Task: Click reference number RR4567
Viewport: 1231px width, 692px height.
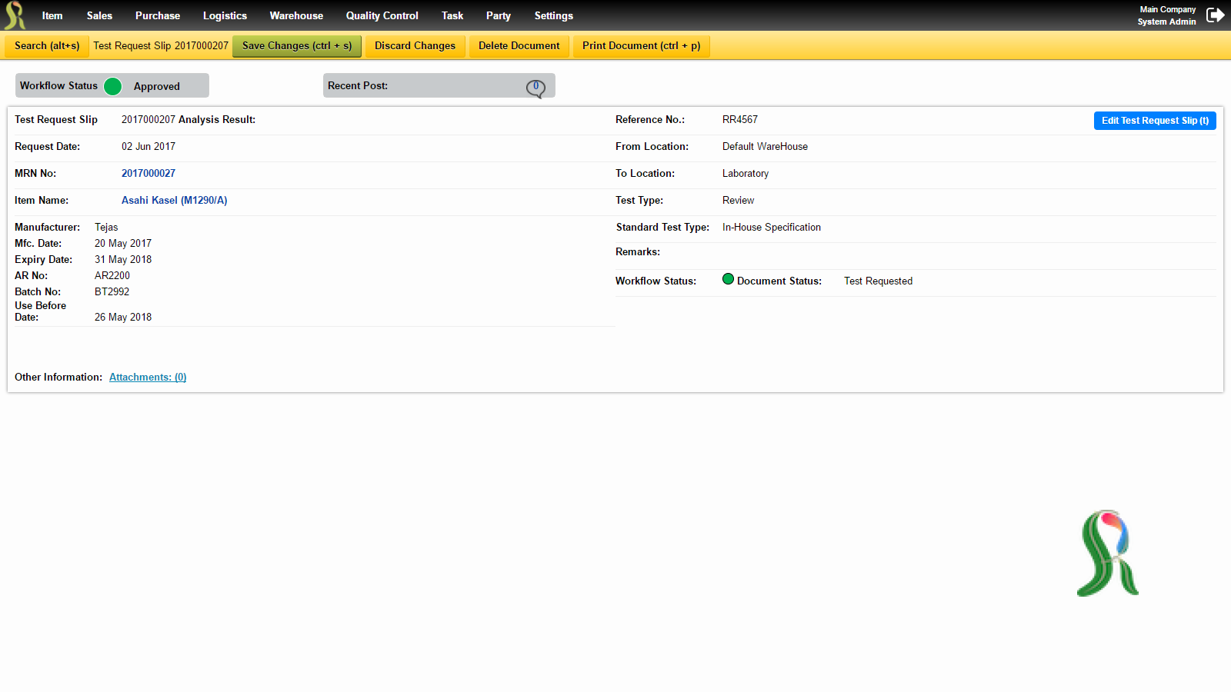Action: (740, 120)
